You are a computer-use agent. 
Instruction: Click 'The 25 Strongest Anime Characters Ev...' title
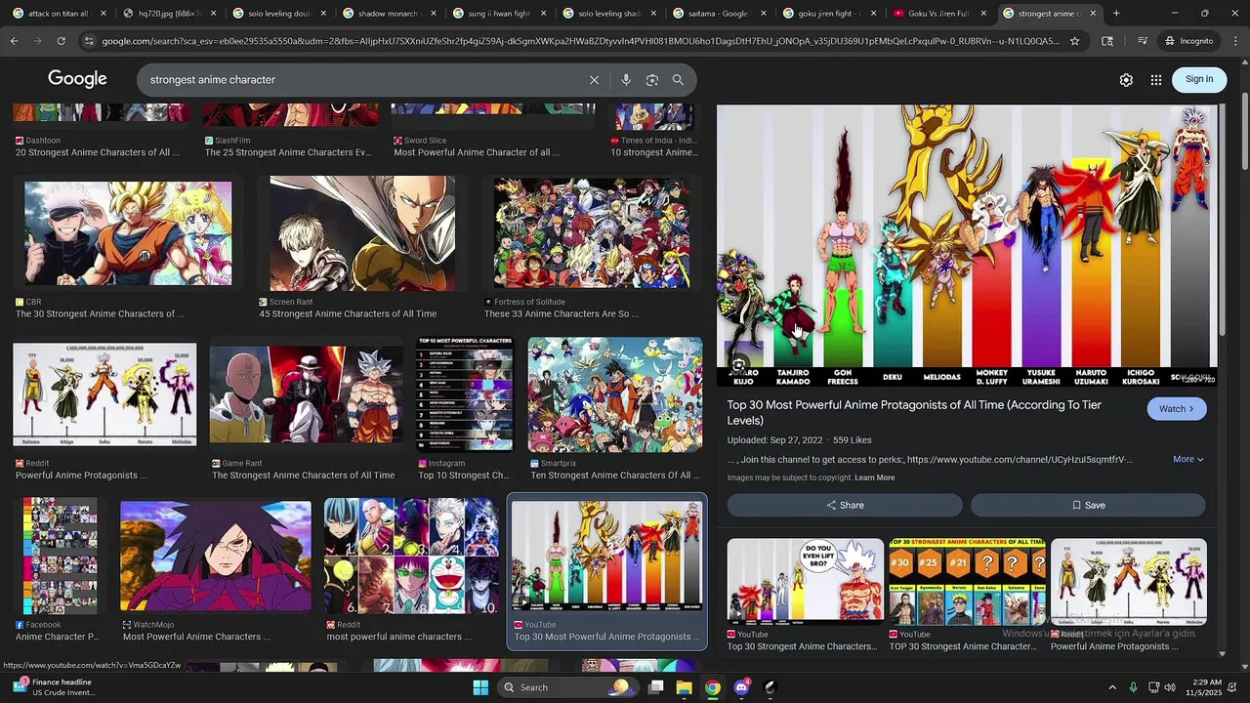[x=288, y=152]
